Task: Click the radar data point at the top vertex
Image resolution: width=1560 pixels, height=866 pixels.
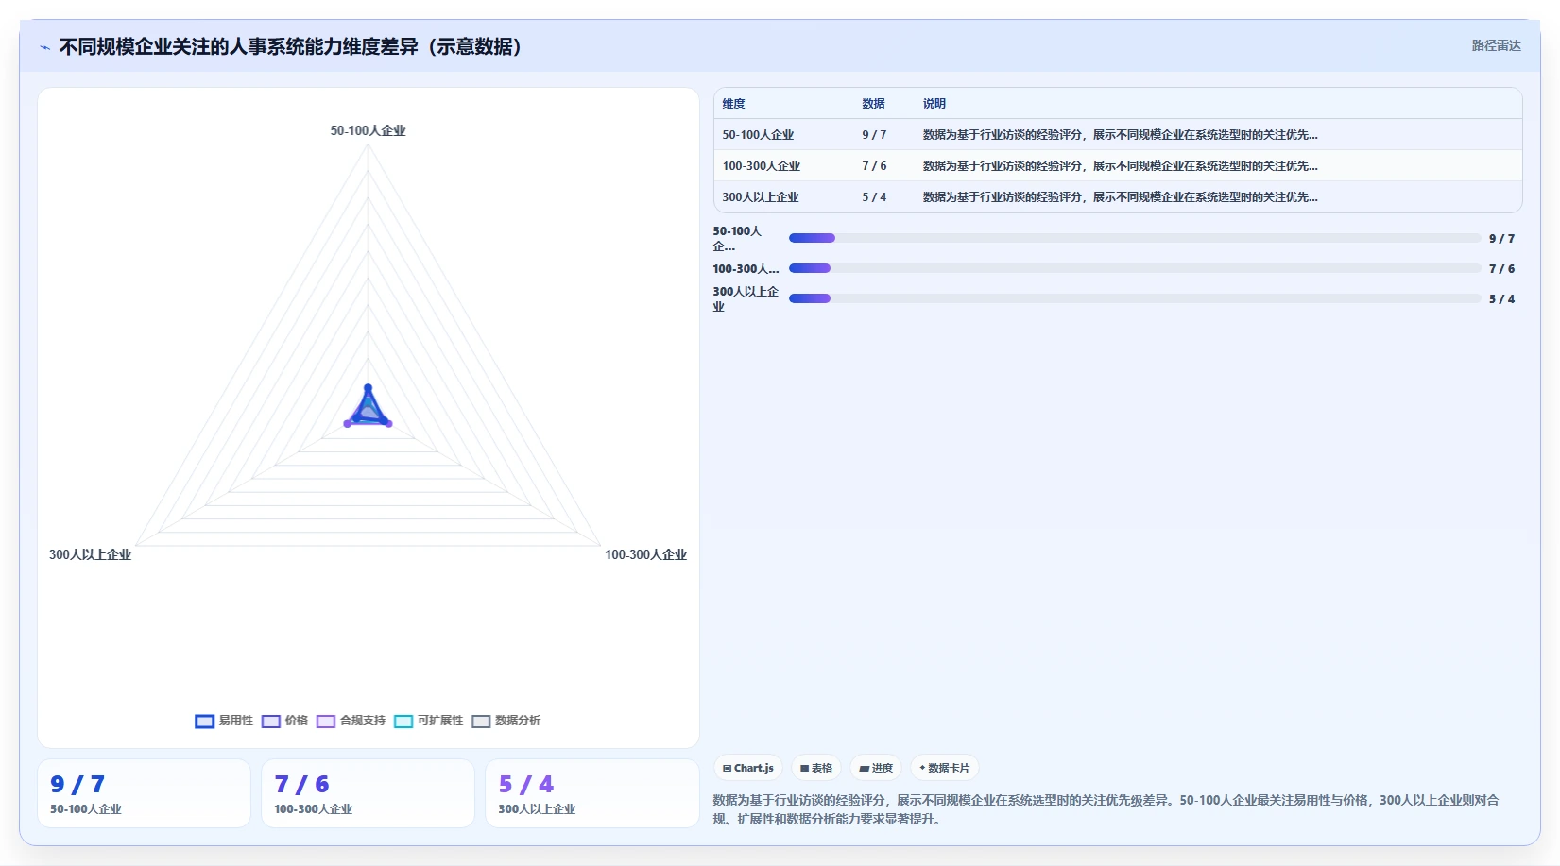Action: coord(369,387)
